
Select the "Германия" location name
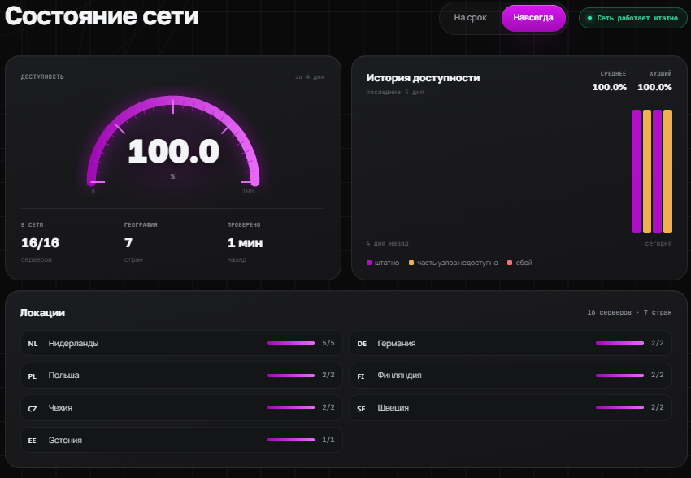tap(396, 344)
